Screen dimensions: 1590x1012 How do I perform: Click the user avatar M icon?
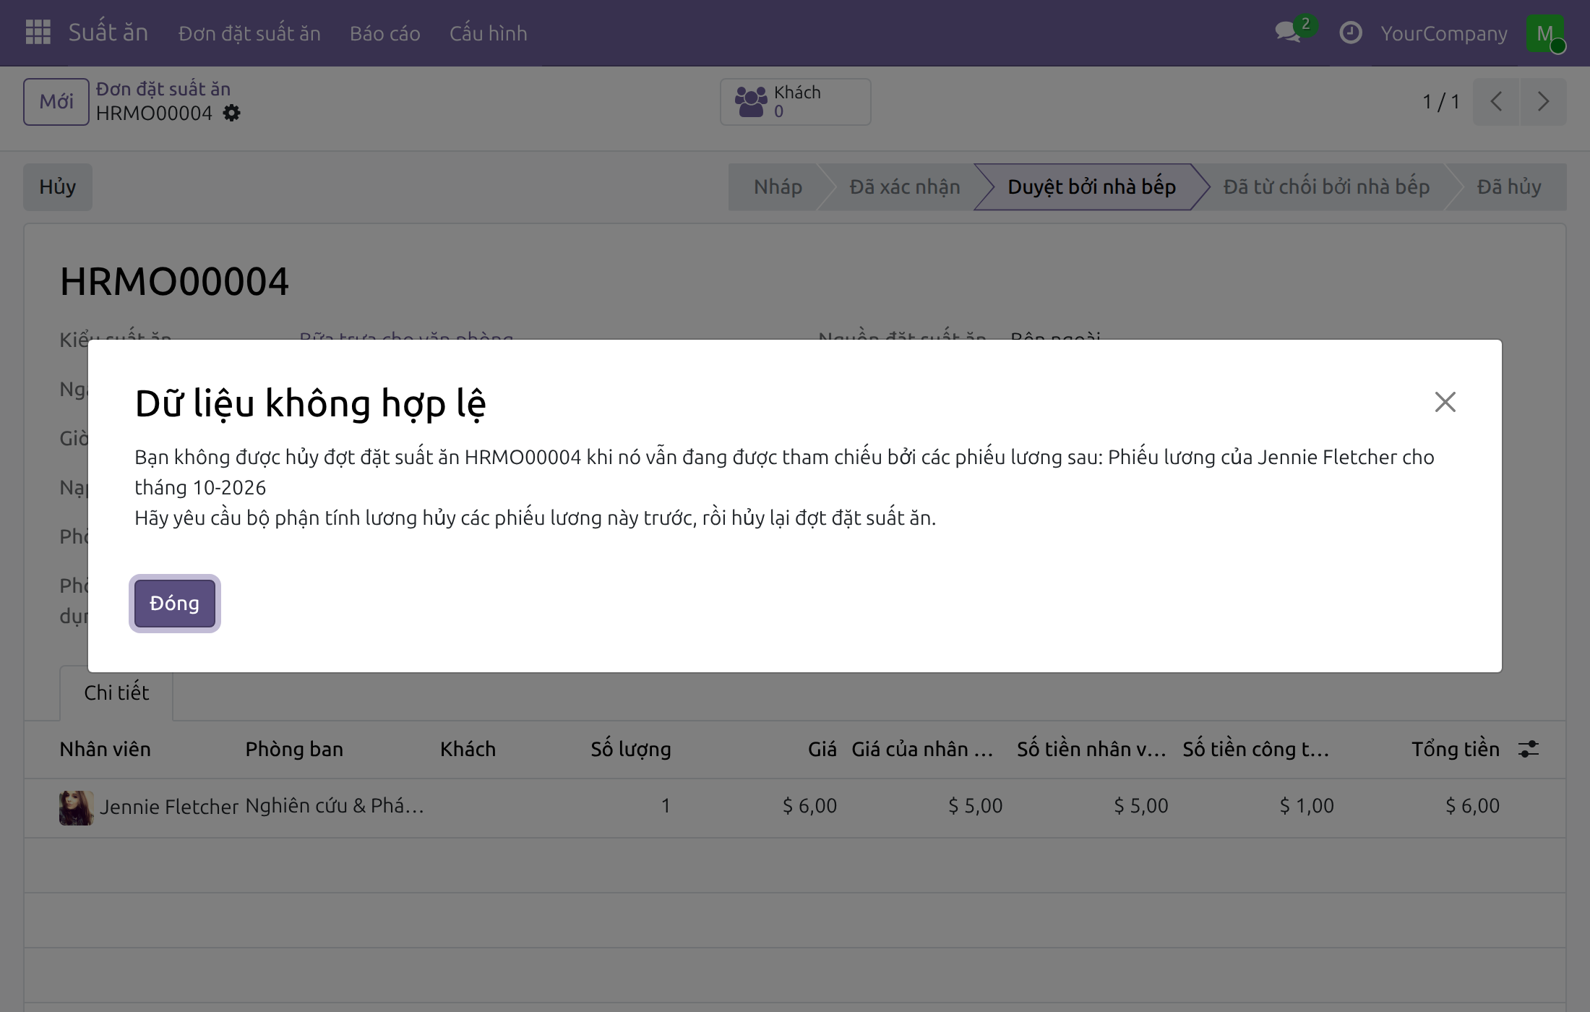1544,33
